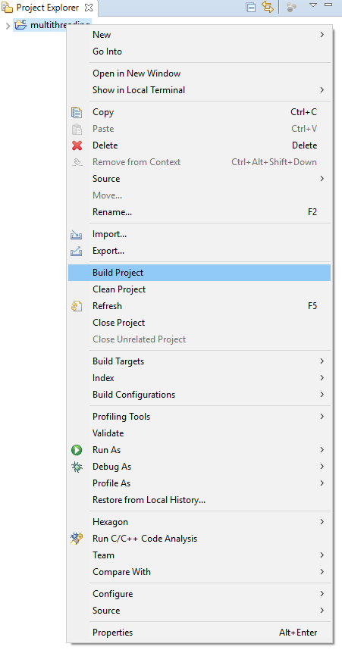
Task: Click the green Run As icon
Action: click(x=77, y=450)
